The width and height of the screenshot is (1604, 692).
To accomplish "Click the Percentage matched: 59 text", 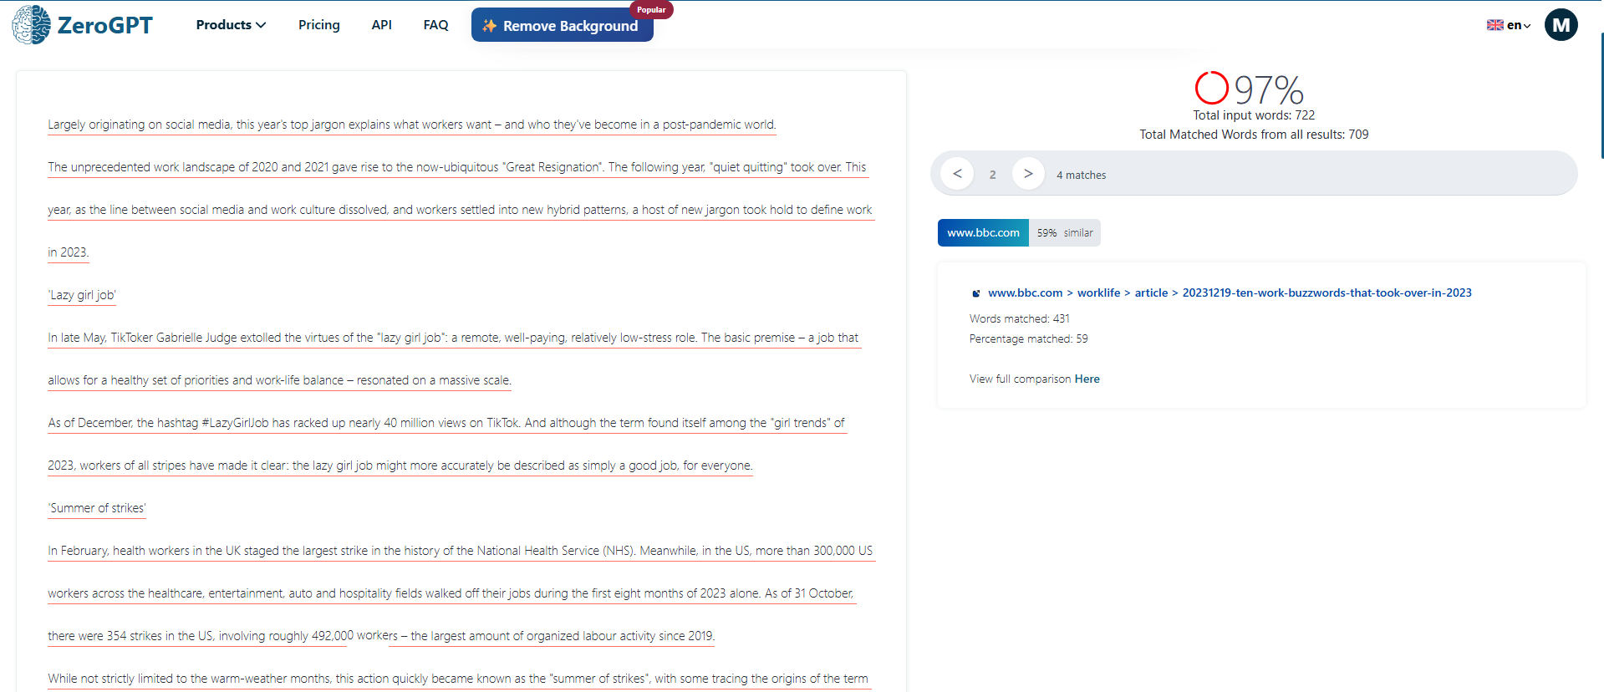I will tap(1028, 339).
